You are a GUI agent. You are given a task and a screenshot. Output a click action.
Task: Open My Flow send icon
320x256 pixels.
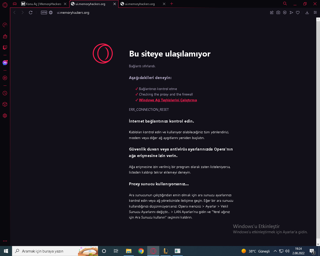(291, 12)
